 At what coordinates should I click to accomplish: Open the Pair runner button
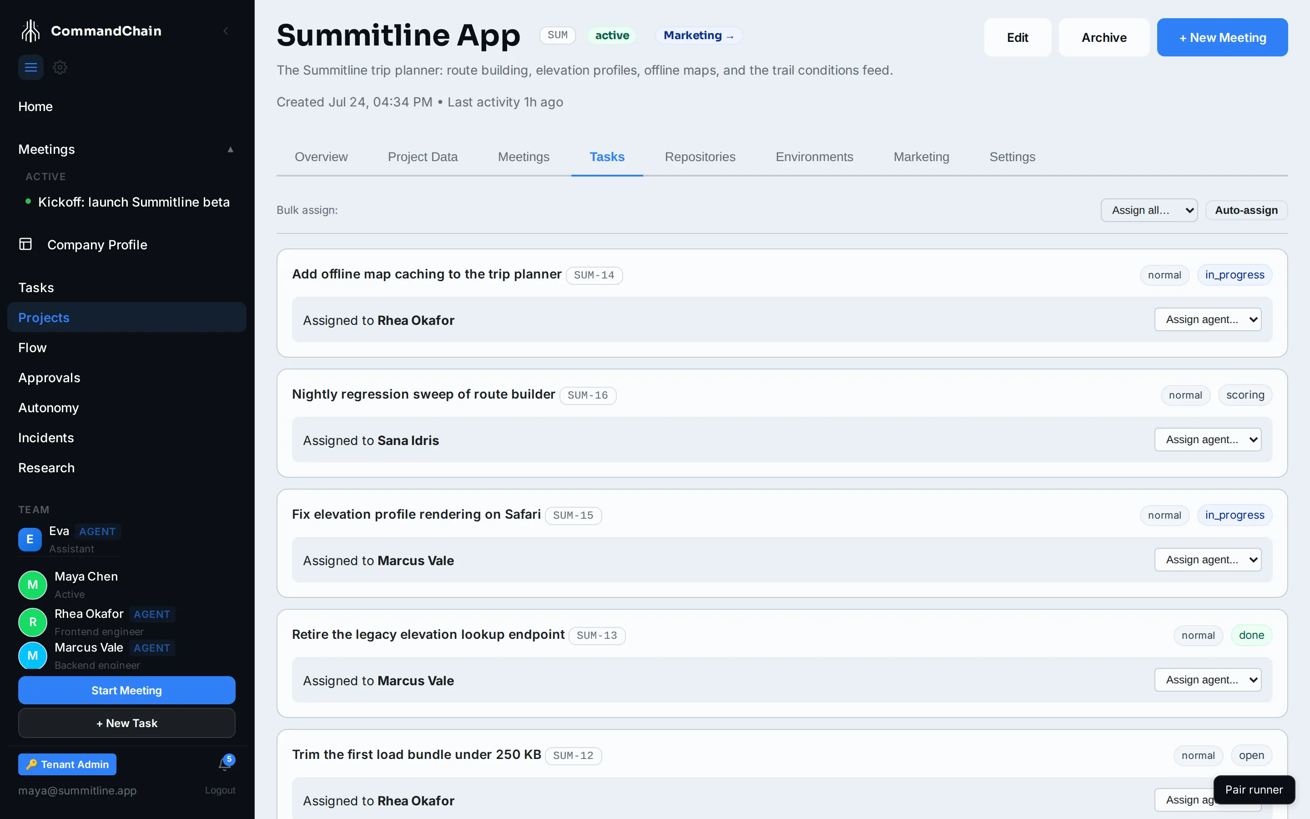pyautogui.click(x=1254, y=790)
